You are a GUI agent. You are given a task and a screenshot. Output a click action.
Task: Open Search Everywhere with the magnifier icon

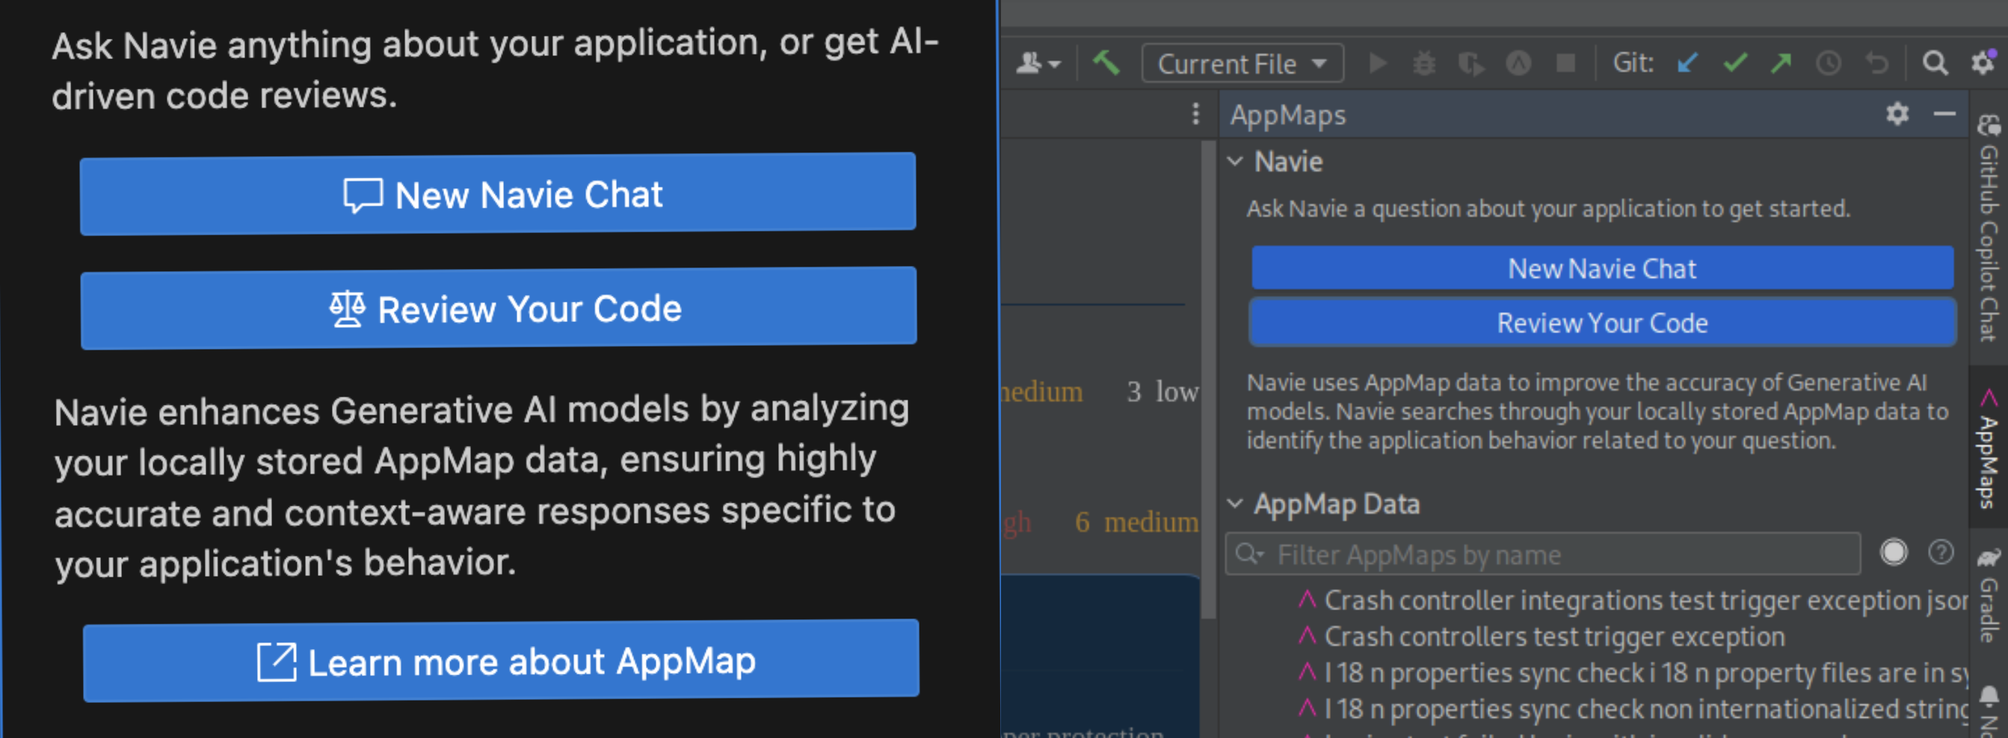click(1935, 63)
